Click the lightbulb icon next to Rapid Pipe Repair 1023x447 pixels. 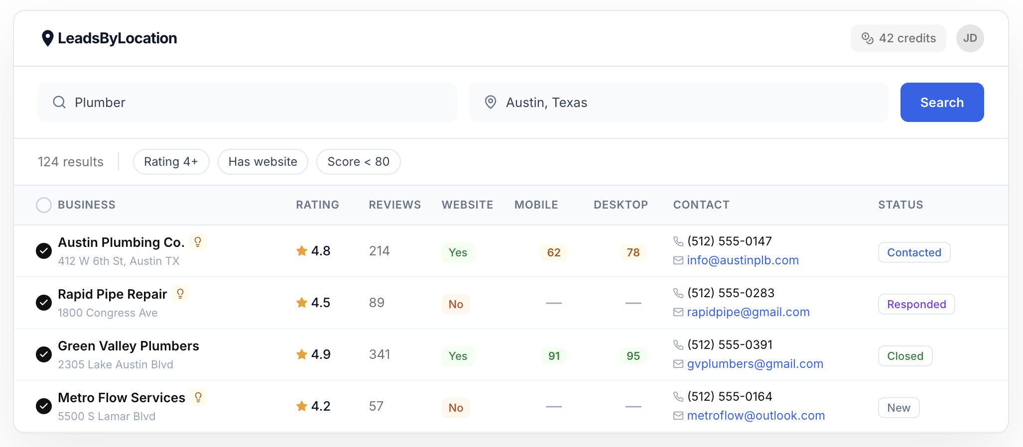pyautogui.click(x=180, y=294)
